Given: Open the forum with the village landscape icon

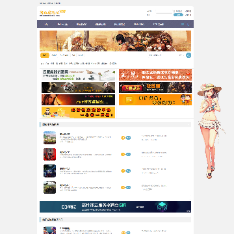Looking at the screenshot, I should [x=49, y=138].
